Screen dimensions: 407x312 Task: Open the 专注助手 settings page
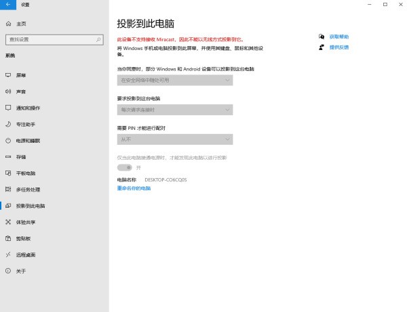click(x=54, y=124)
